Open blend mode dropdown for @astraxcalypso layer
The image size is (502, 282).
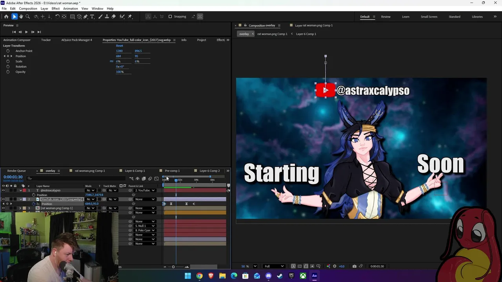91,190
